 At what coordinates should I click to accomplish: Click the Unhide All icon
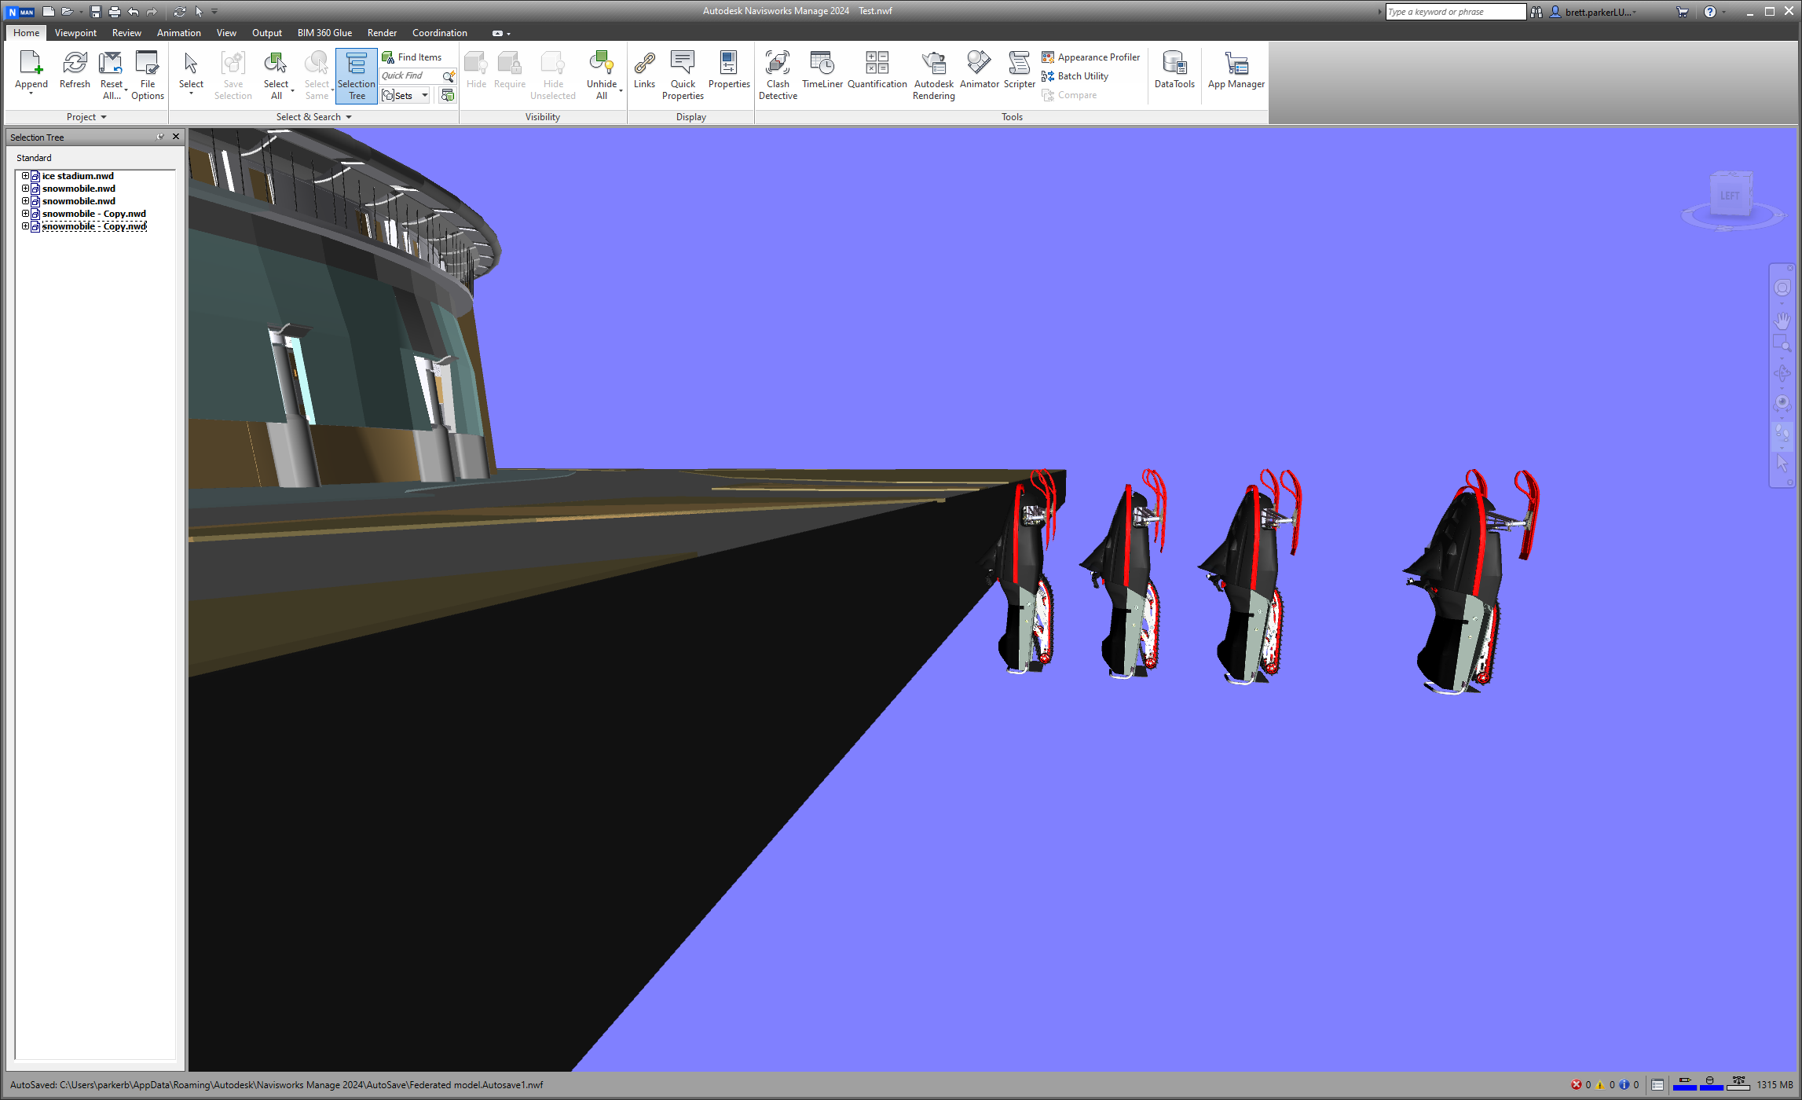pos(601,64)
